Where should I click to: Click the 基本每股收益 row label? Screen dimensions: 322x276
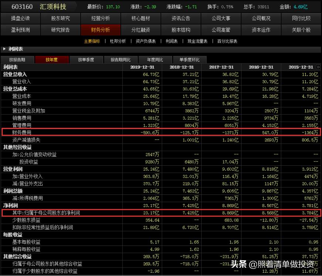click(26, 242)
